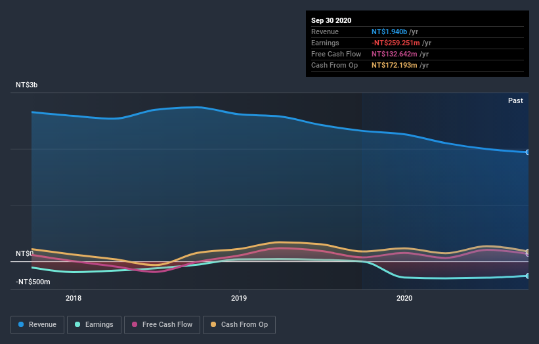Click the NT$1.940b revenue value
This screenshot has height=344, width=539.
[x=389, y=32]
